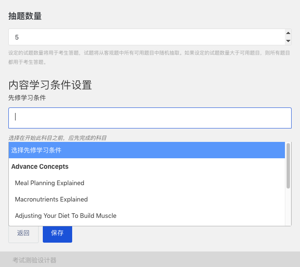Screen dimensions: 300x267
Task: Click the gray help text about 试题数量
Action: pyautogui.click(x=149, y=58)
